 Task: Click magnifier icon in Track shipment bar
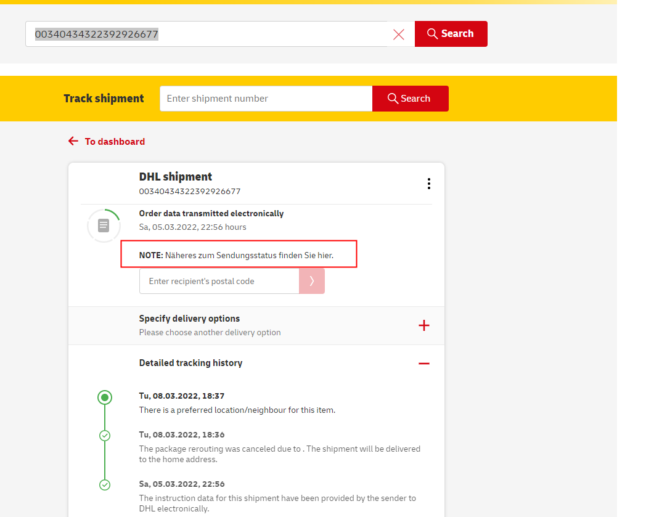tap(393, 99)
